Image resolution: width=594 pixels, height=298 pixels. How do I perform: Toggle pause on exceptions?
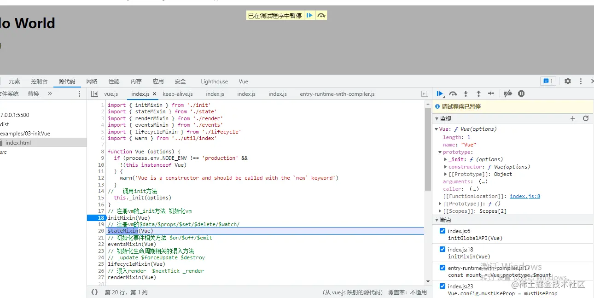[x=521, y=93]
